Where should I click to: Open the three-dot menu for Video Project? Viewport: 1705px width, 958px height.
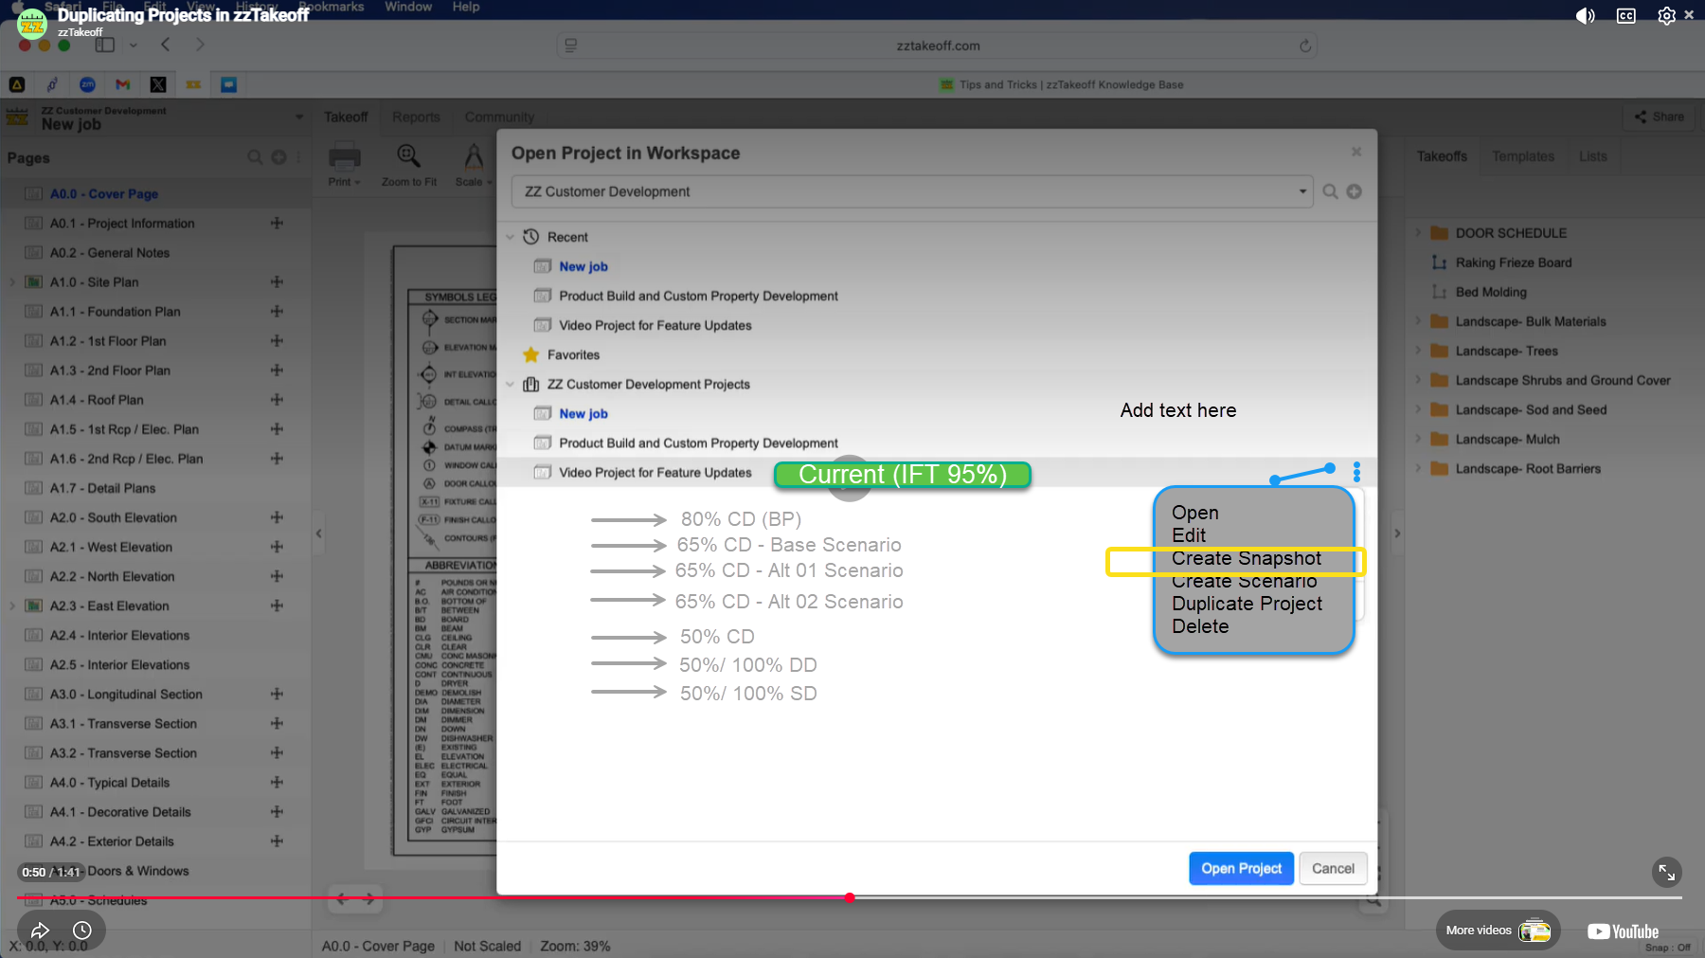pos(1356,472)
